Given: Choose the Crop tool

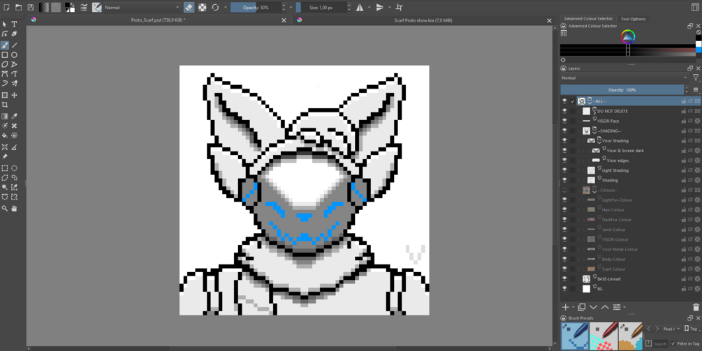Looking at the screenshot, I should pos(4,105).
